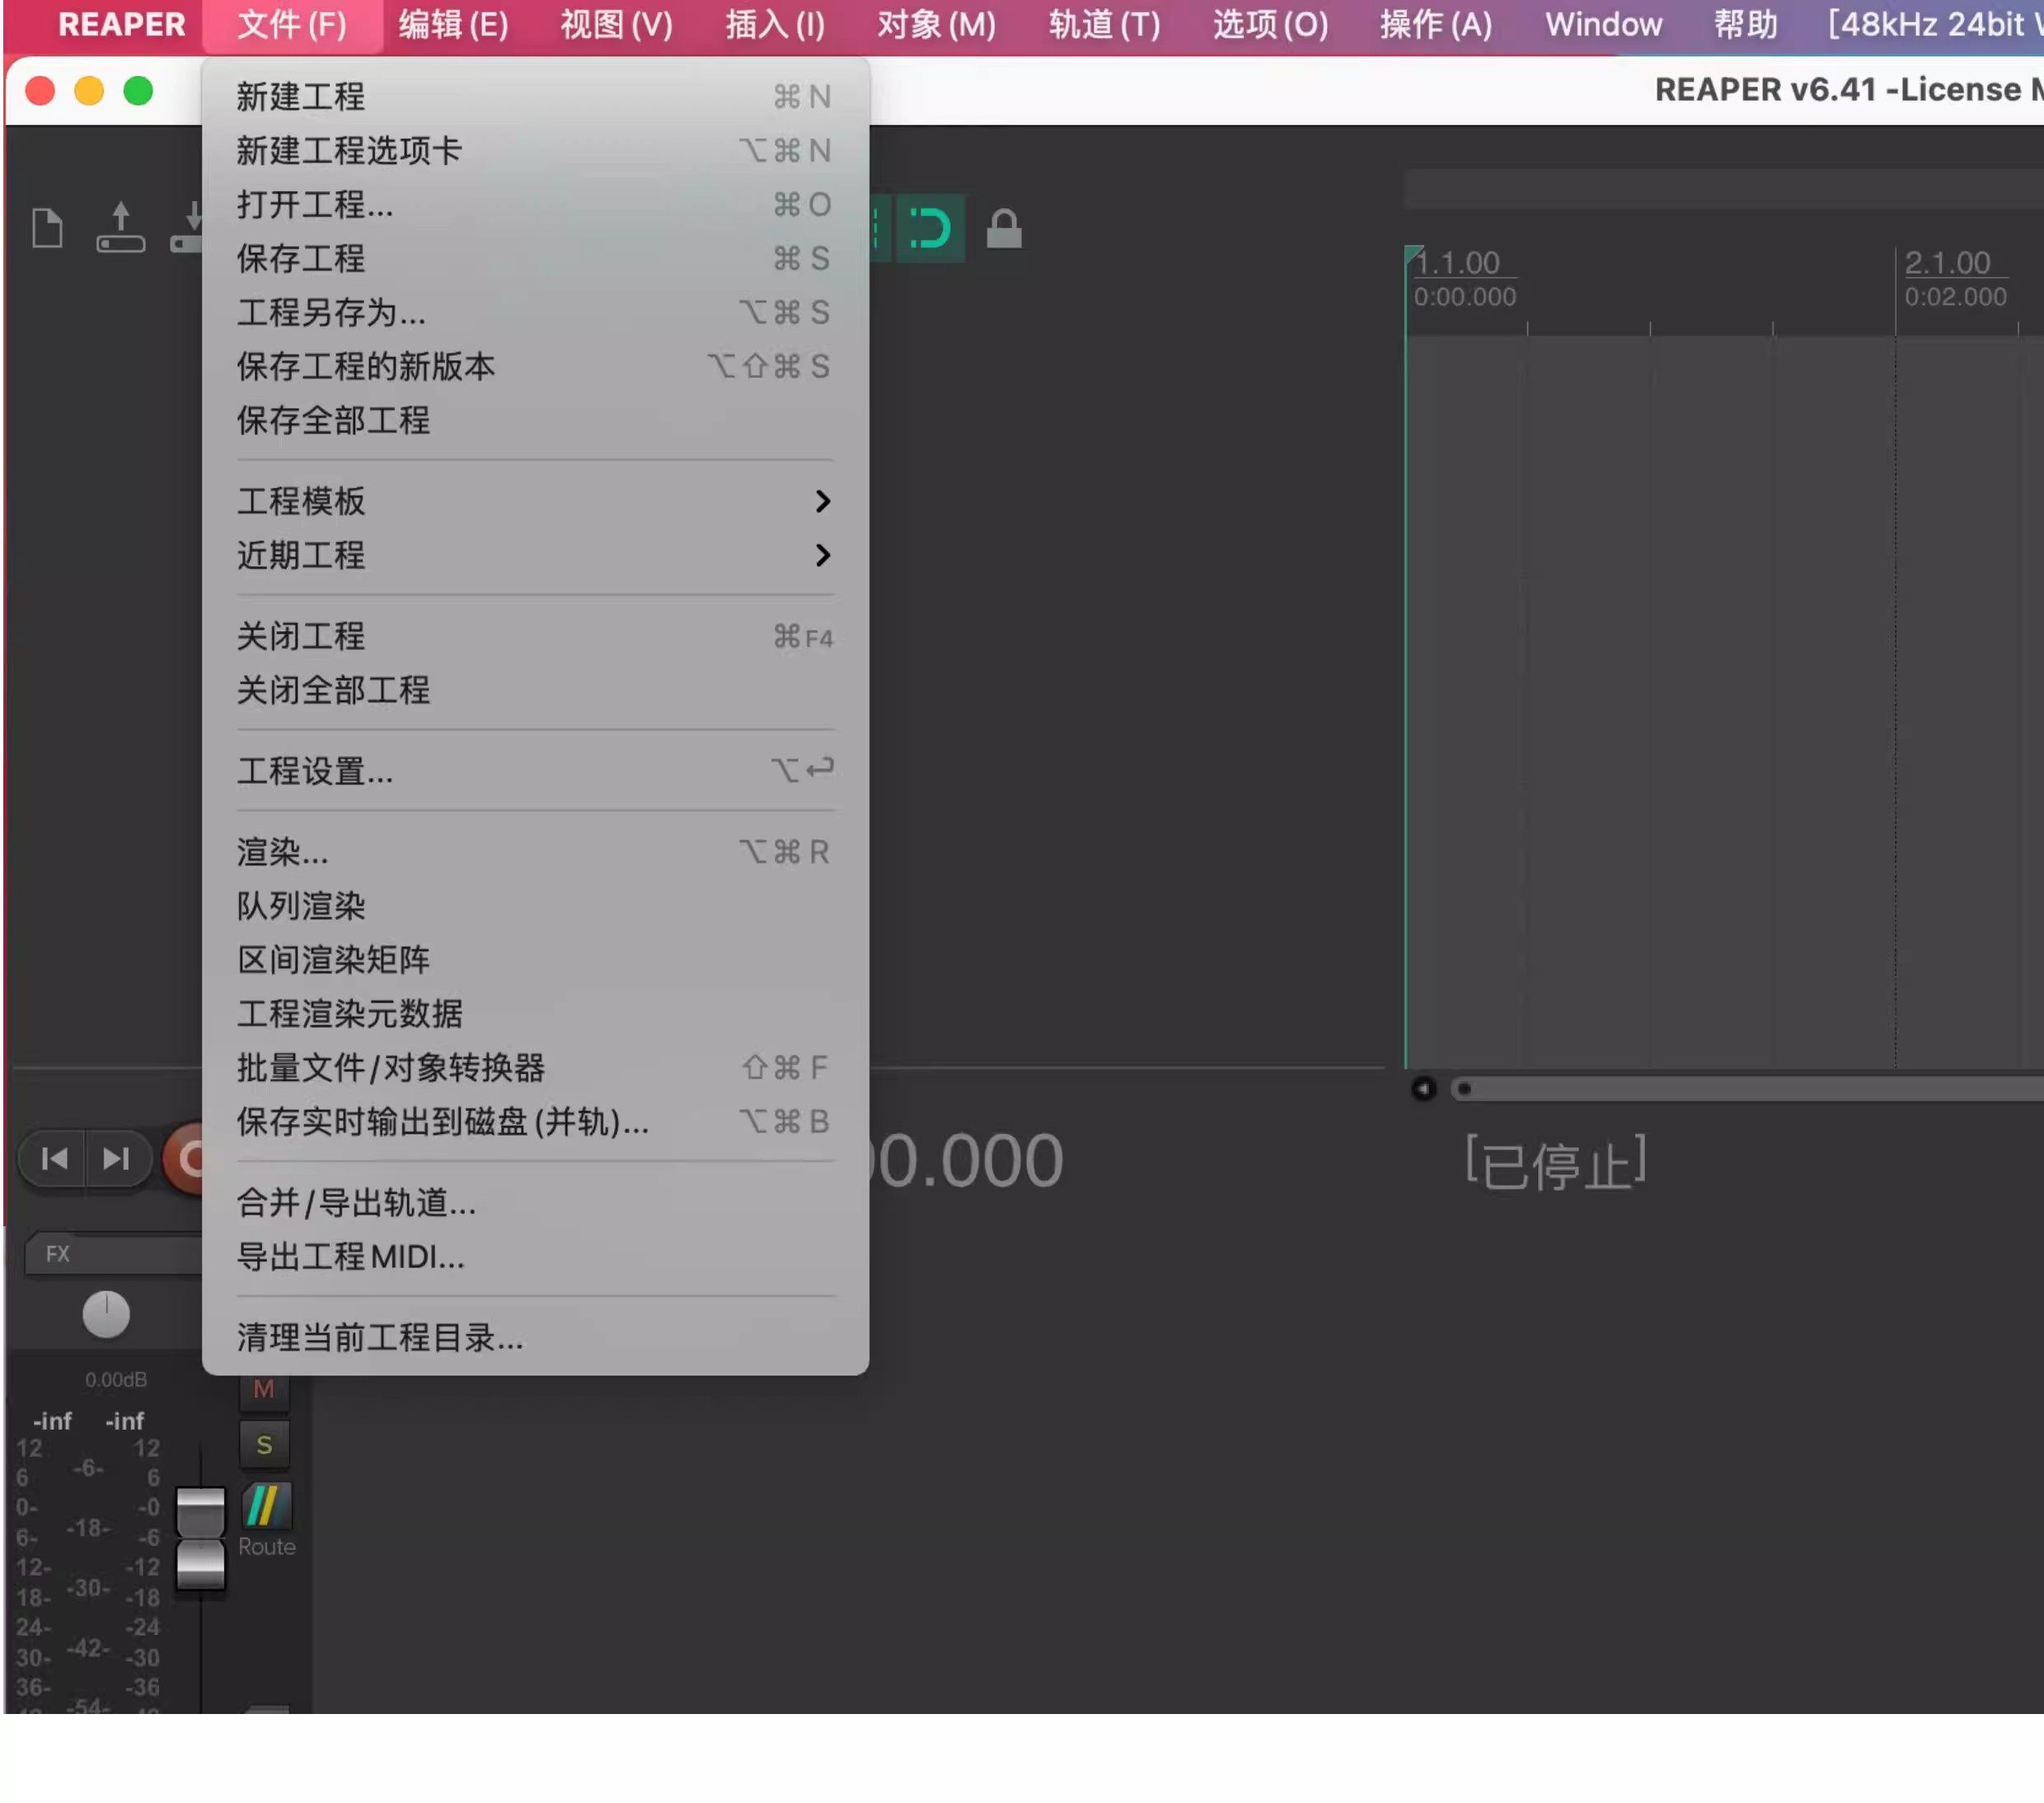This screenshot has width=2044, height=1803.
Task: Click timeline scrollbar left arrow
Action: coord(1423,1089)
